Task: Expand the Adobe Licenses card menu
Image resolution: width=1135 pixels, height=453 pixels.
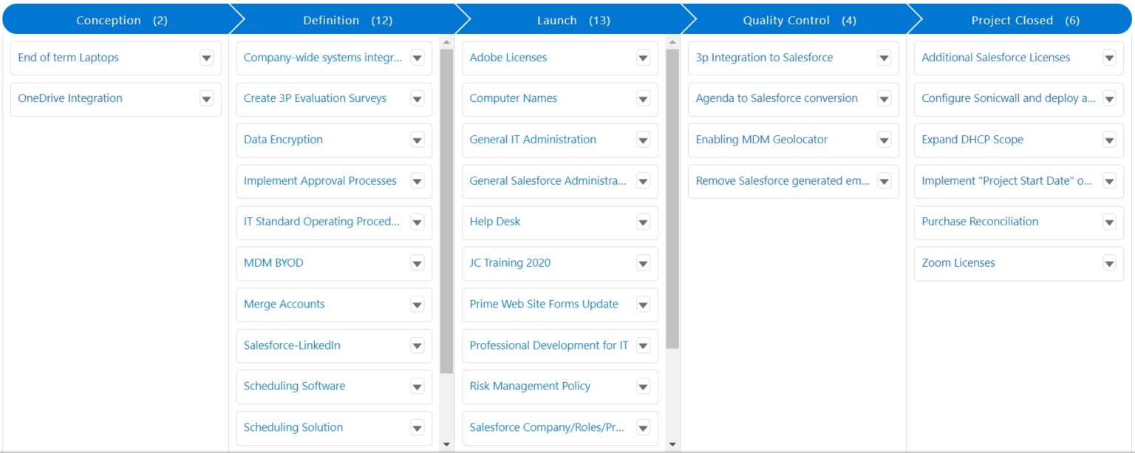Action: click(x=643, y=58)
